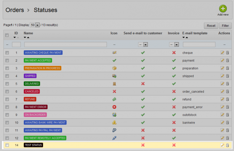Delete the Test Status using trash icon
The width and height of the screenshot is (234, 151).
pos(227,145)
